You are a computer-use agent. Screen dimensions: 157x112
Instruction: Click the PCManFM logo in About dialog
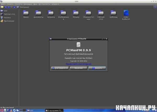[78, 45]
